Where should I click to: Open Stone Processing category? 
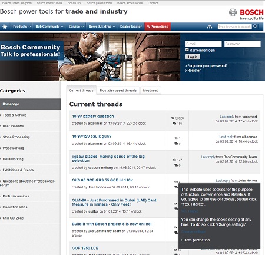[16, 137]
